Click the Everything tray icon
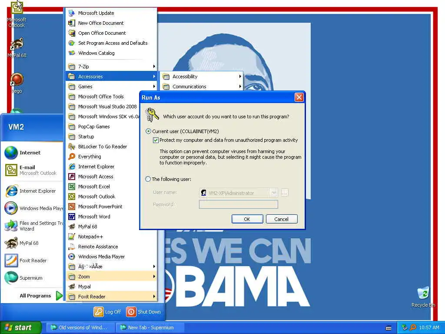The width and height of the screenshot is (445, 334). click(413, 327)
